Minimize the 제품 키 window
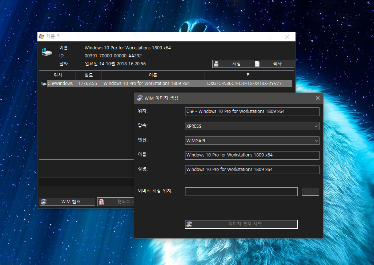374x265 pixels. click(x=254, y=37)
